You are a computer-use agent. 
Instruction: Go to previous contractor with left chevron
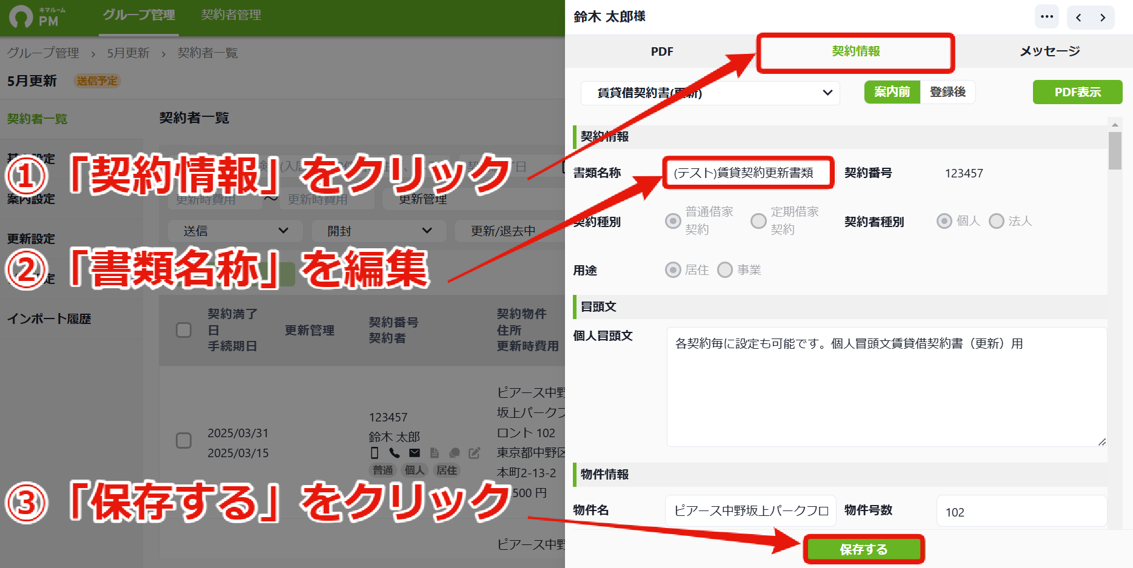1078,18
